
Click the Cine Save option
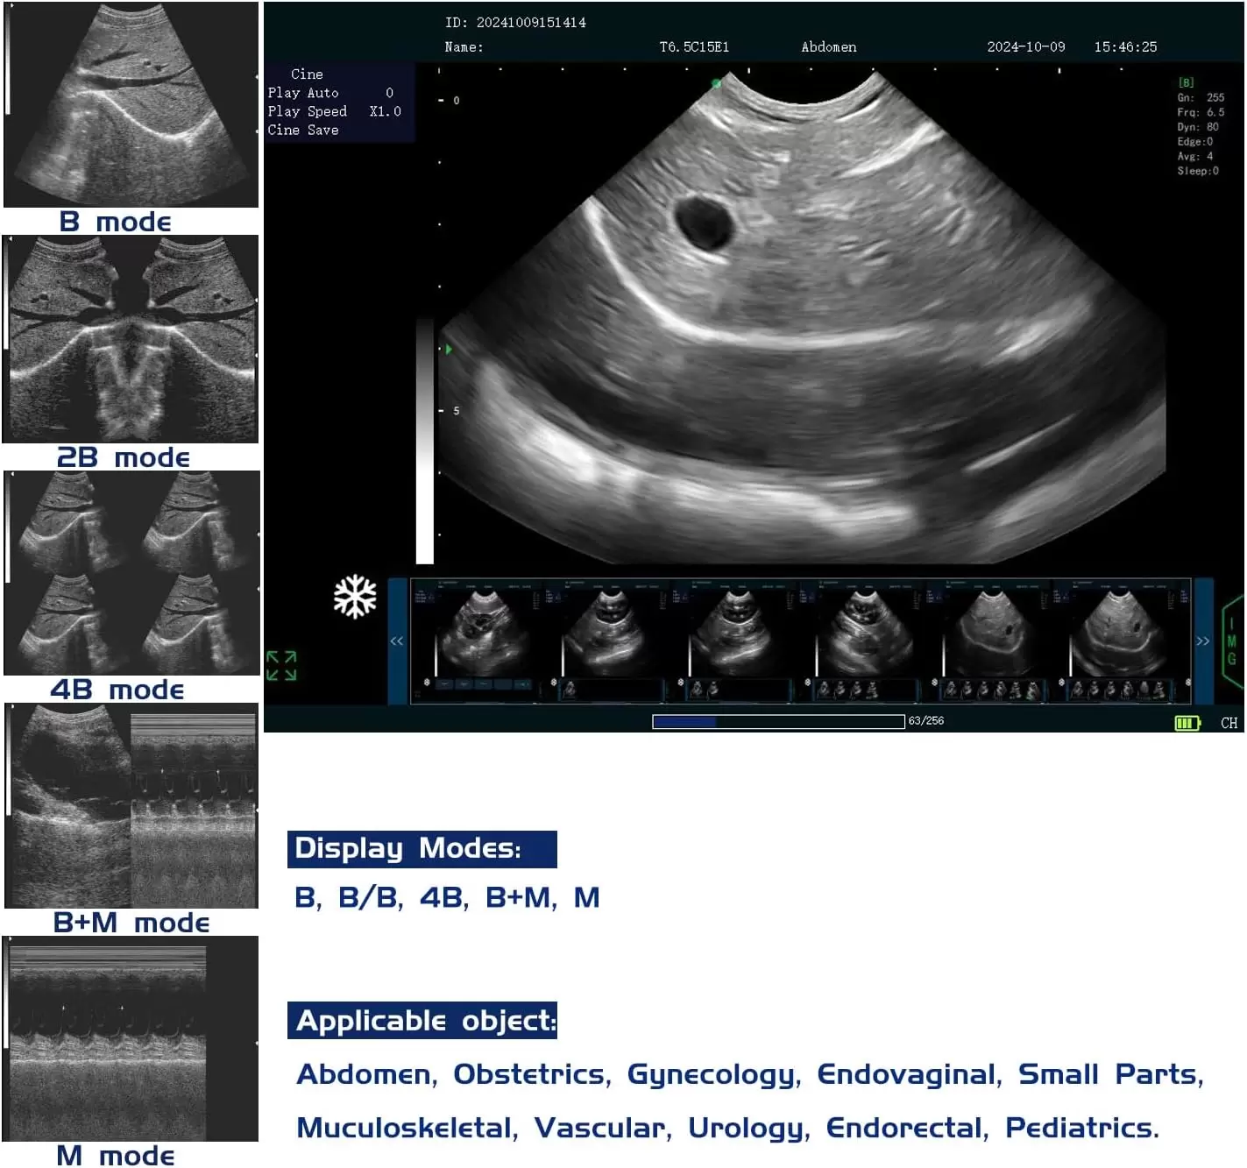[x=303, y=130]
